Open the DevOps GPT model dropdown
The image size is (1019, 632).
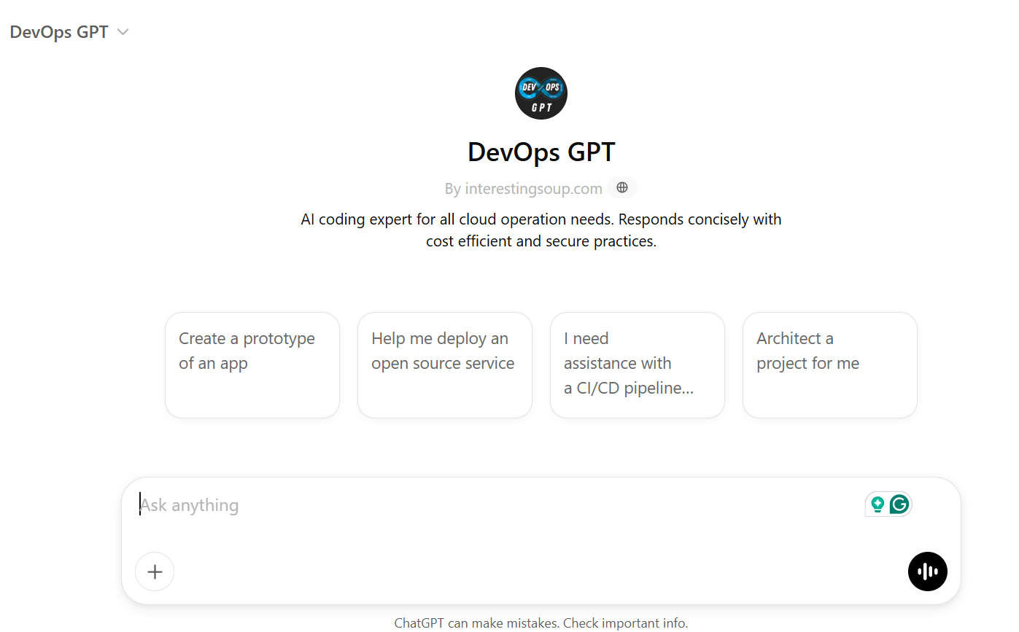[69, 32]
